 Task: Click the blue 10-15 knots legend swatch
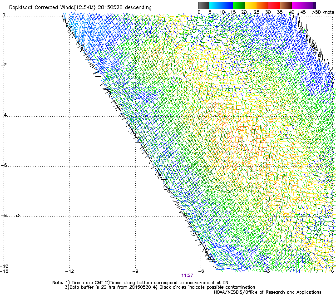227,5
